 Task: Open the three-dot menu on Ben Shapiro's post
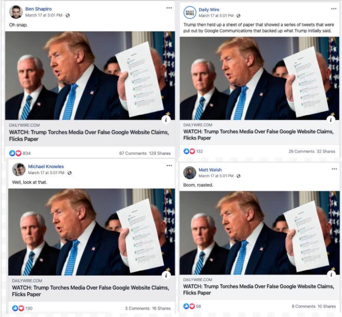click(169, 8)
